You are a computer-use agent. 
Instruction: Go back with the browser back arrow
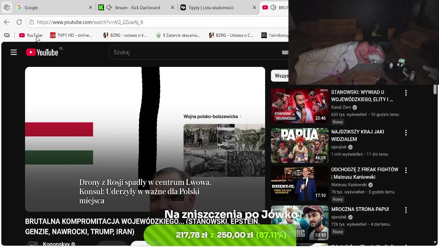(x=7, y=22)
